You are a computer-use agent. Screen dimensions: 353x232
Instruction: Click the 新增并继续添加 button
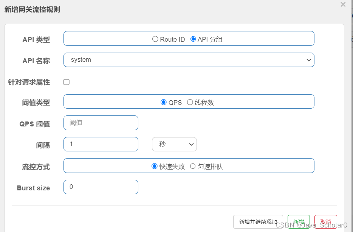[x=258, y=222]
